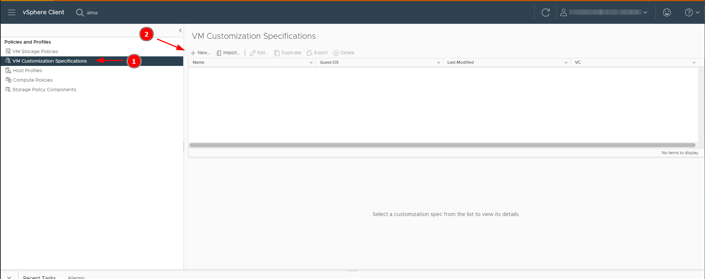
Task: Open the Name column filter dropdown
Action: coord(311,63)
